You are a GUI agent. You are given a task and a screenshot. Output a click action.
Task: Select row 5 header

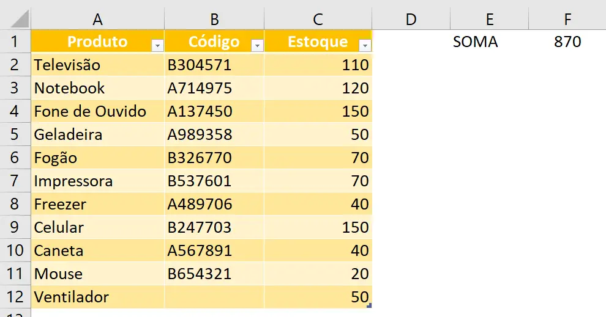click(x=15, y=134)
